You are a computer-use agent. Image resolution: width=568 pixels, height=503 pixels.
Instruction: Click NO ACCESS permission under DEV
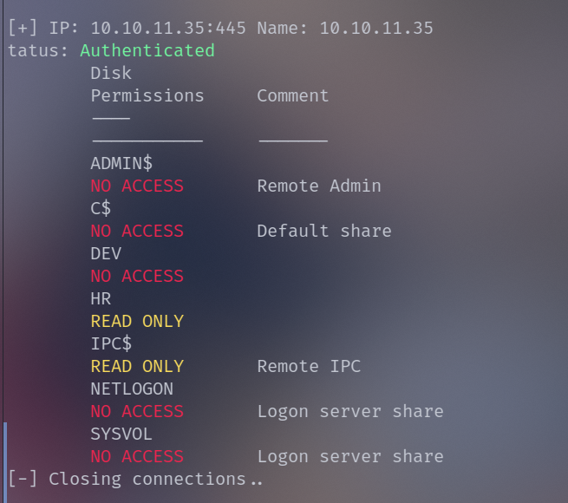click(x=137, y=276)
